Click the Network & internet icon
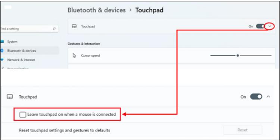Screen dimensions: 280x140 [x=2, y=60]
